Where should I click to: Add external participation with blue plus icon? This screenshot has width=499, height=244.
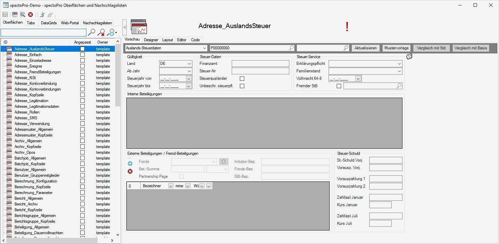click(130, 164)
